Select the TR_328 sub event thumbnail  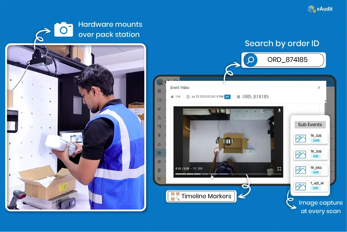click(310, 139)
